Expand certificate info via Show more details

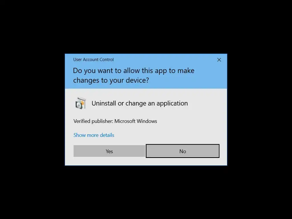(94, 135)
